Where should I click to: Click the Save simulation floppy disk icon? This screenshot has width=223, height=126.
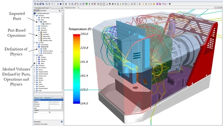(40, 4)
